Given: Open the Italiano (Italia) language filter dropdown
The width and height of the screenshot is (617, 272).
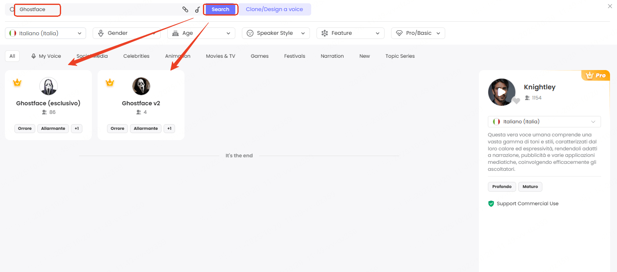Looking at the screenshot, I should point(46,33).
